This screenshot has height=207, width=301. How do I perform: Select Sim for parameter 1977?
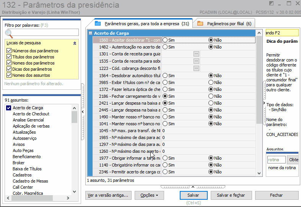165,158
